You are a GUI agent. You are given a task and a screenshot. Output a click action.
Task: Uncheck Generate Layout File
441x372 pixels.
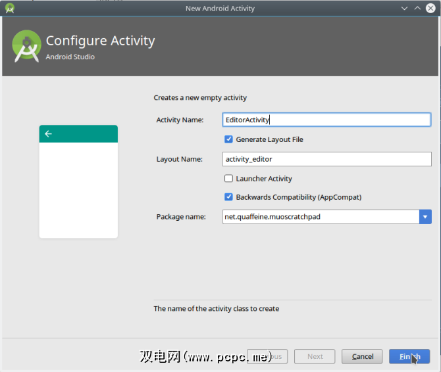point(228,139)
